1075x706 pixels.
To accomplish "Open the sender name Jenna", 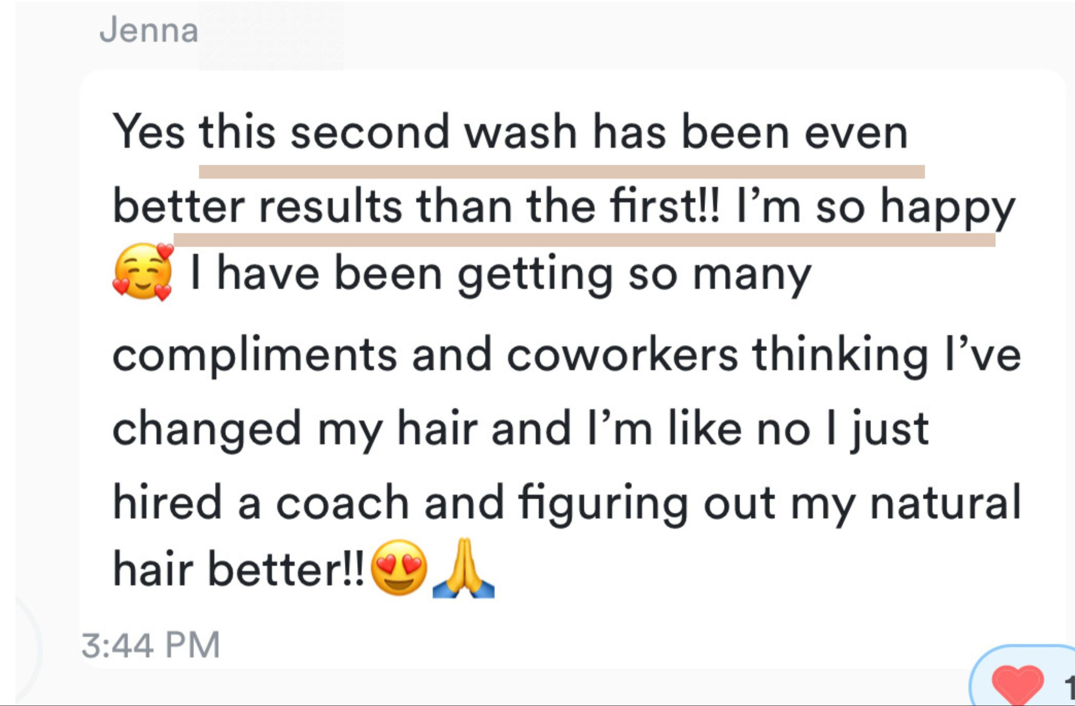I will point(149,30).
